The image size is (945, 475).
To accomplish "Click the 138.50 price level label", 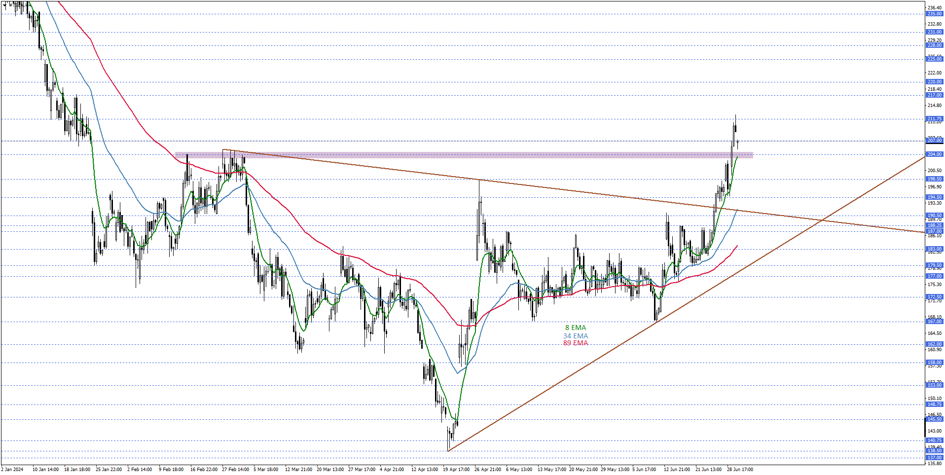I will click(934, 451).
